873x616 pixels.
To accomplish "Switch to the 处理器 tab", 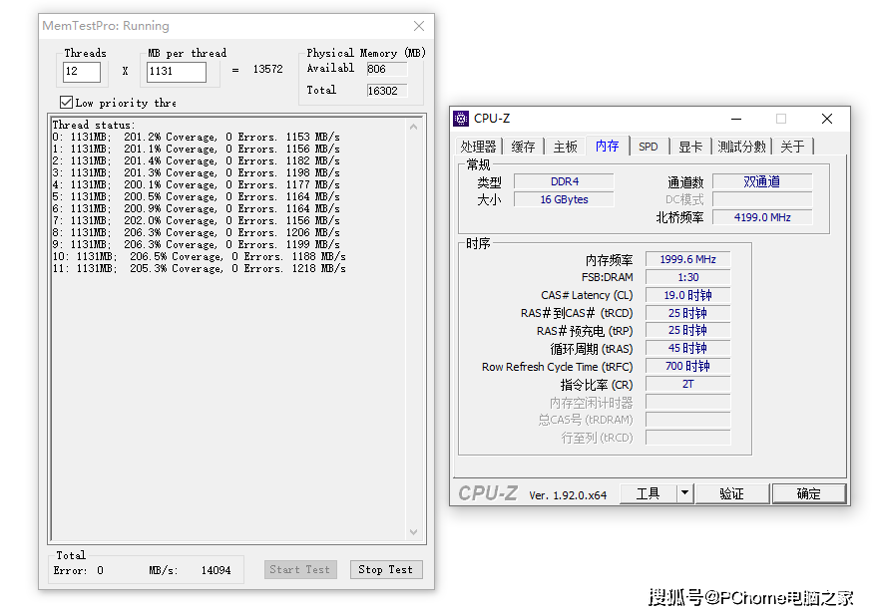I will pyautogui.click(x=478, y=147).
